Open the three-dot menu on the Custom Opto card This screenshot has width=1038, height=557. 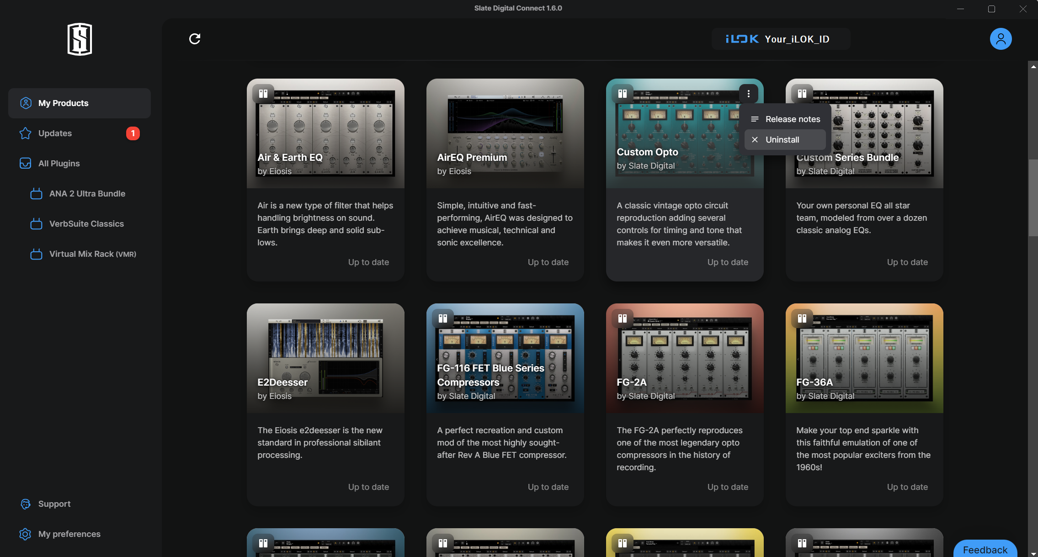(x=749, y=94)
